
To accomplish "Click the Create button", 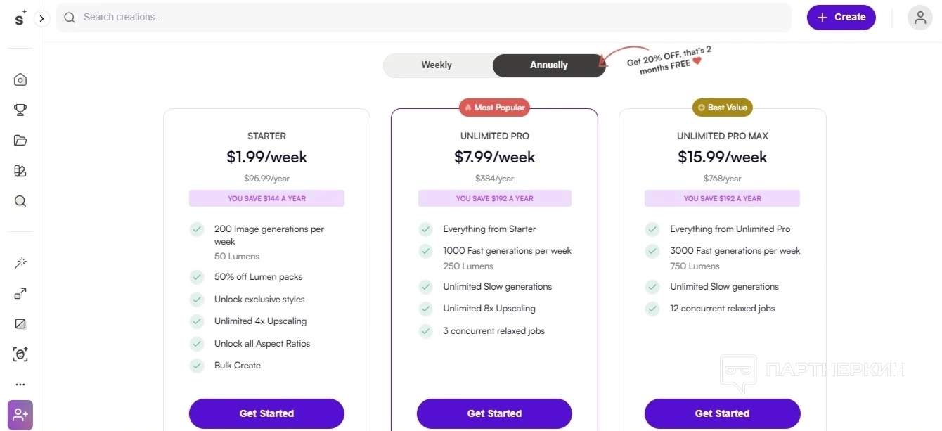I will point(841,18).
